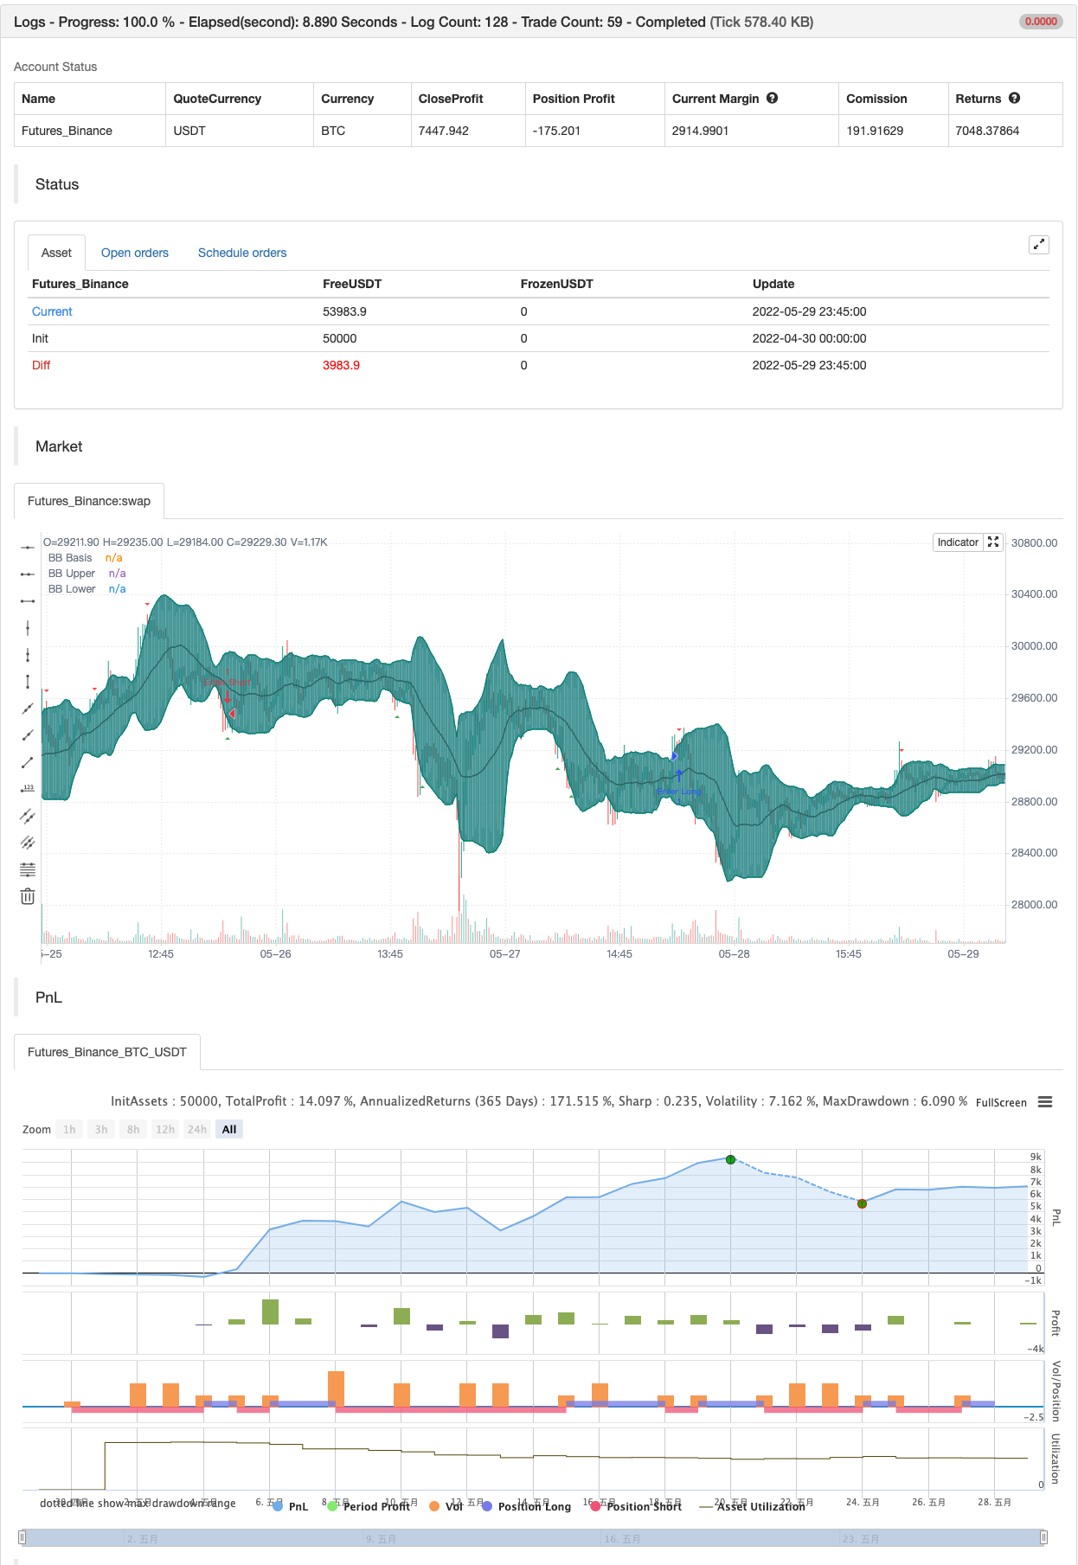Set PnL chart zoom to 24h
This screenshot has width=1078, height=1565.
197,1129
